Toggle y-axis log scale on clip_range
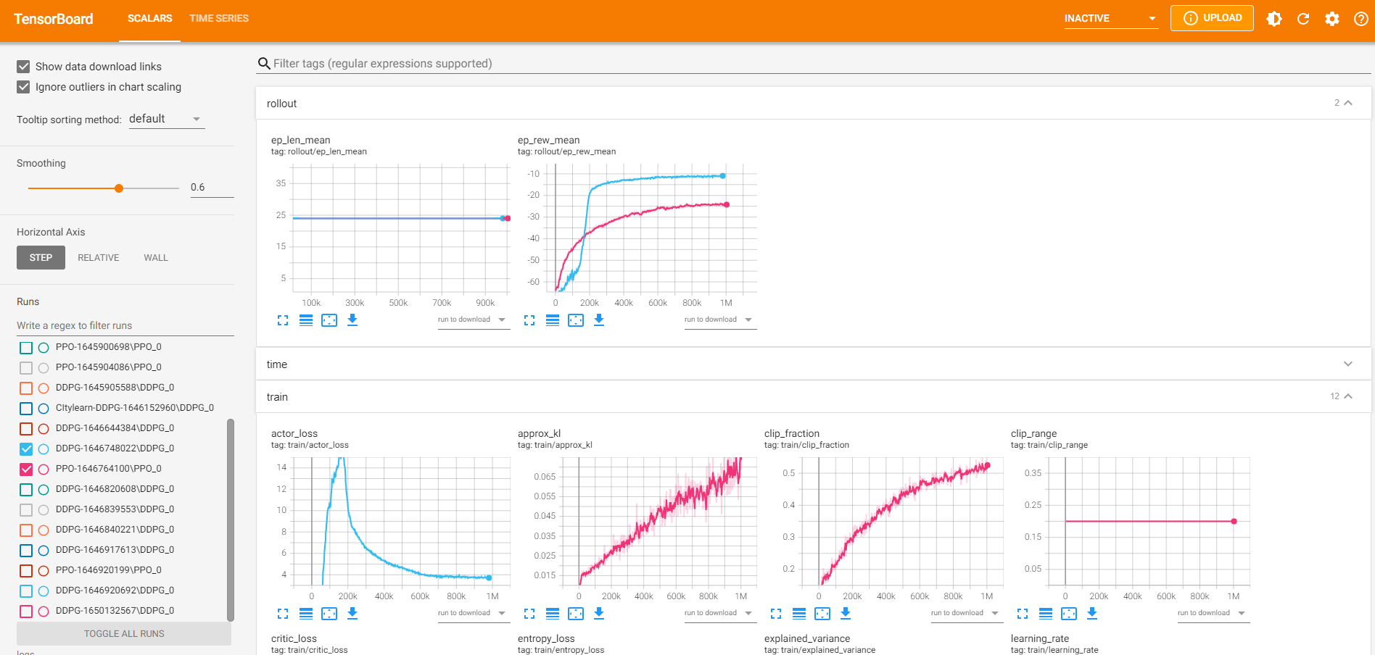1375x655 pixels. [x=1046, y=614]
